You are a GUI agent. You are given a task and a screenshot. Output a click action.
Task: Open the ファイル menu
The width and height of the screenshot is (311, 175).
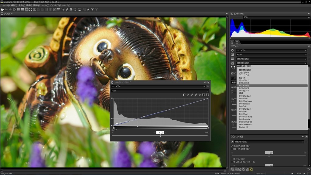click(x=5, y=5)
